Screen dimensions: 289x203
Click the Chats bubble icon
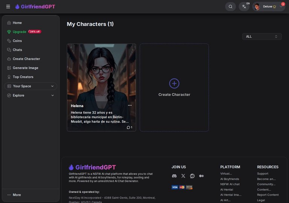pos(9,50)
